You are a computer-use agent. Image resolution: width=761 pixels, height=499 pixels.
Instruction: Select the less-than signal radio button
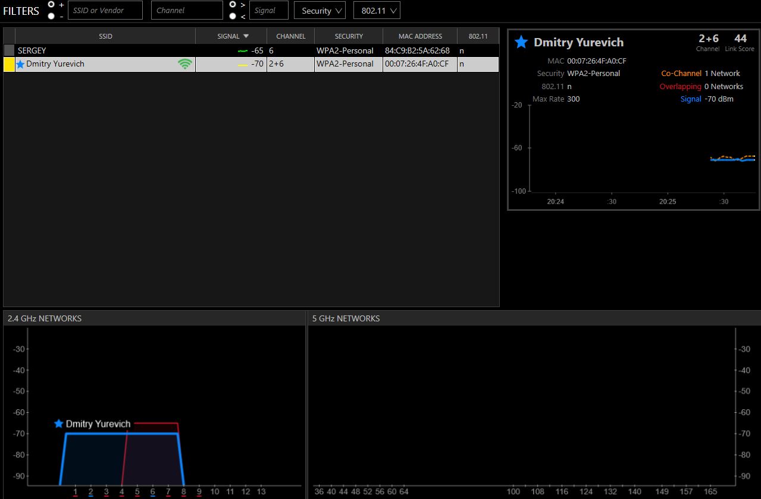pyautogui.click(x=233, y=16)
